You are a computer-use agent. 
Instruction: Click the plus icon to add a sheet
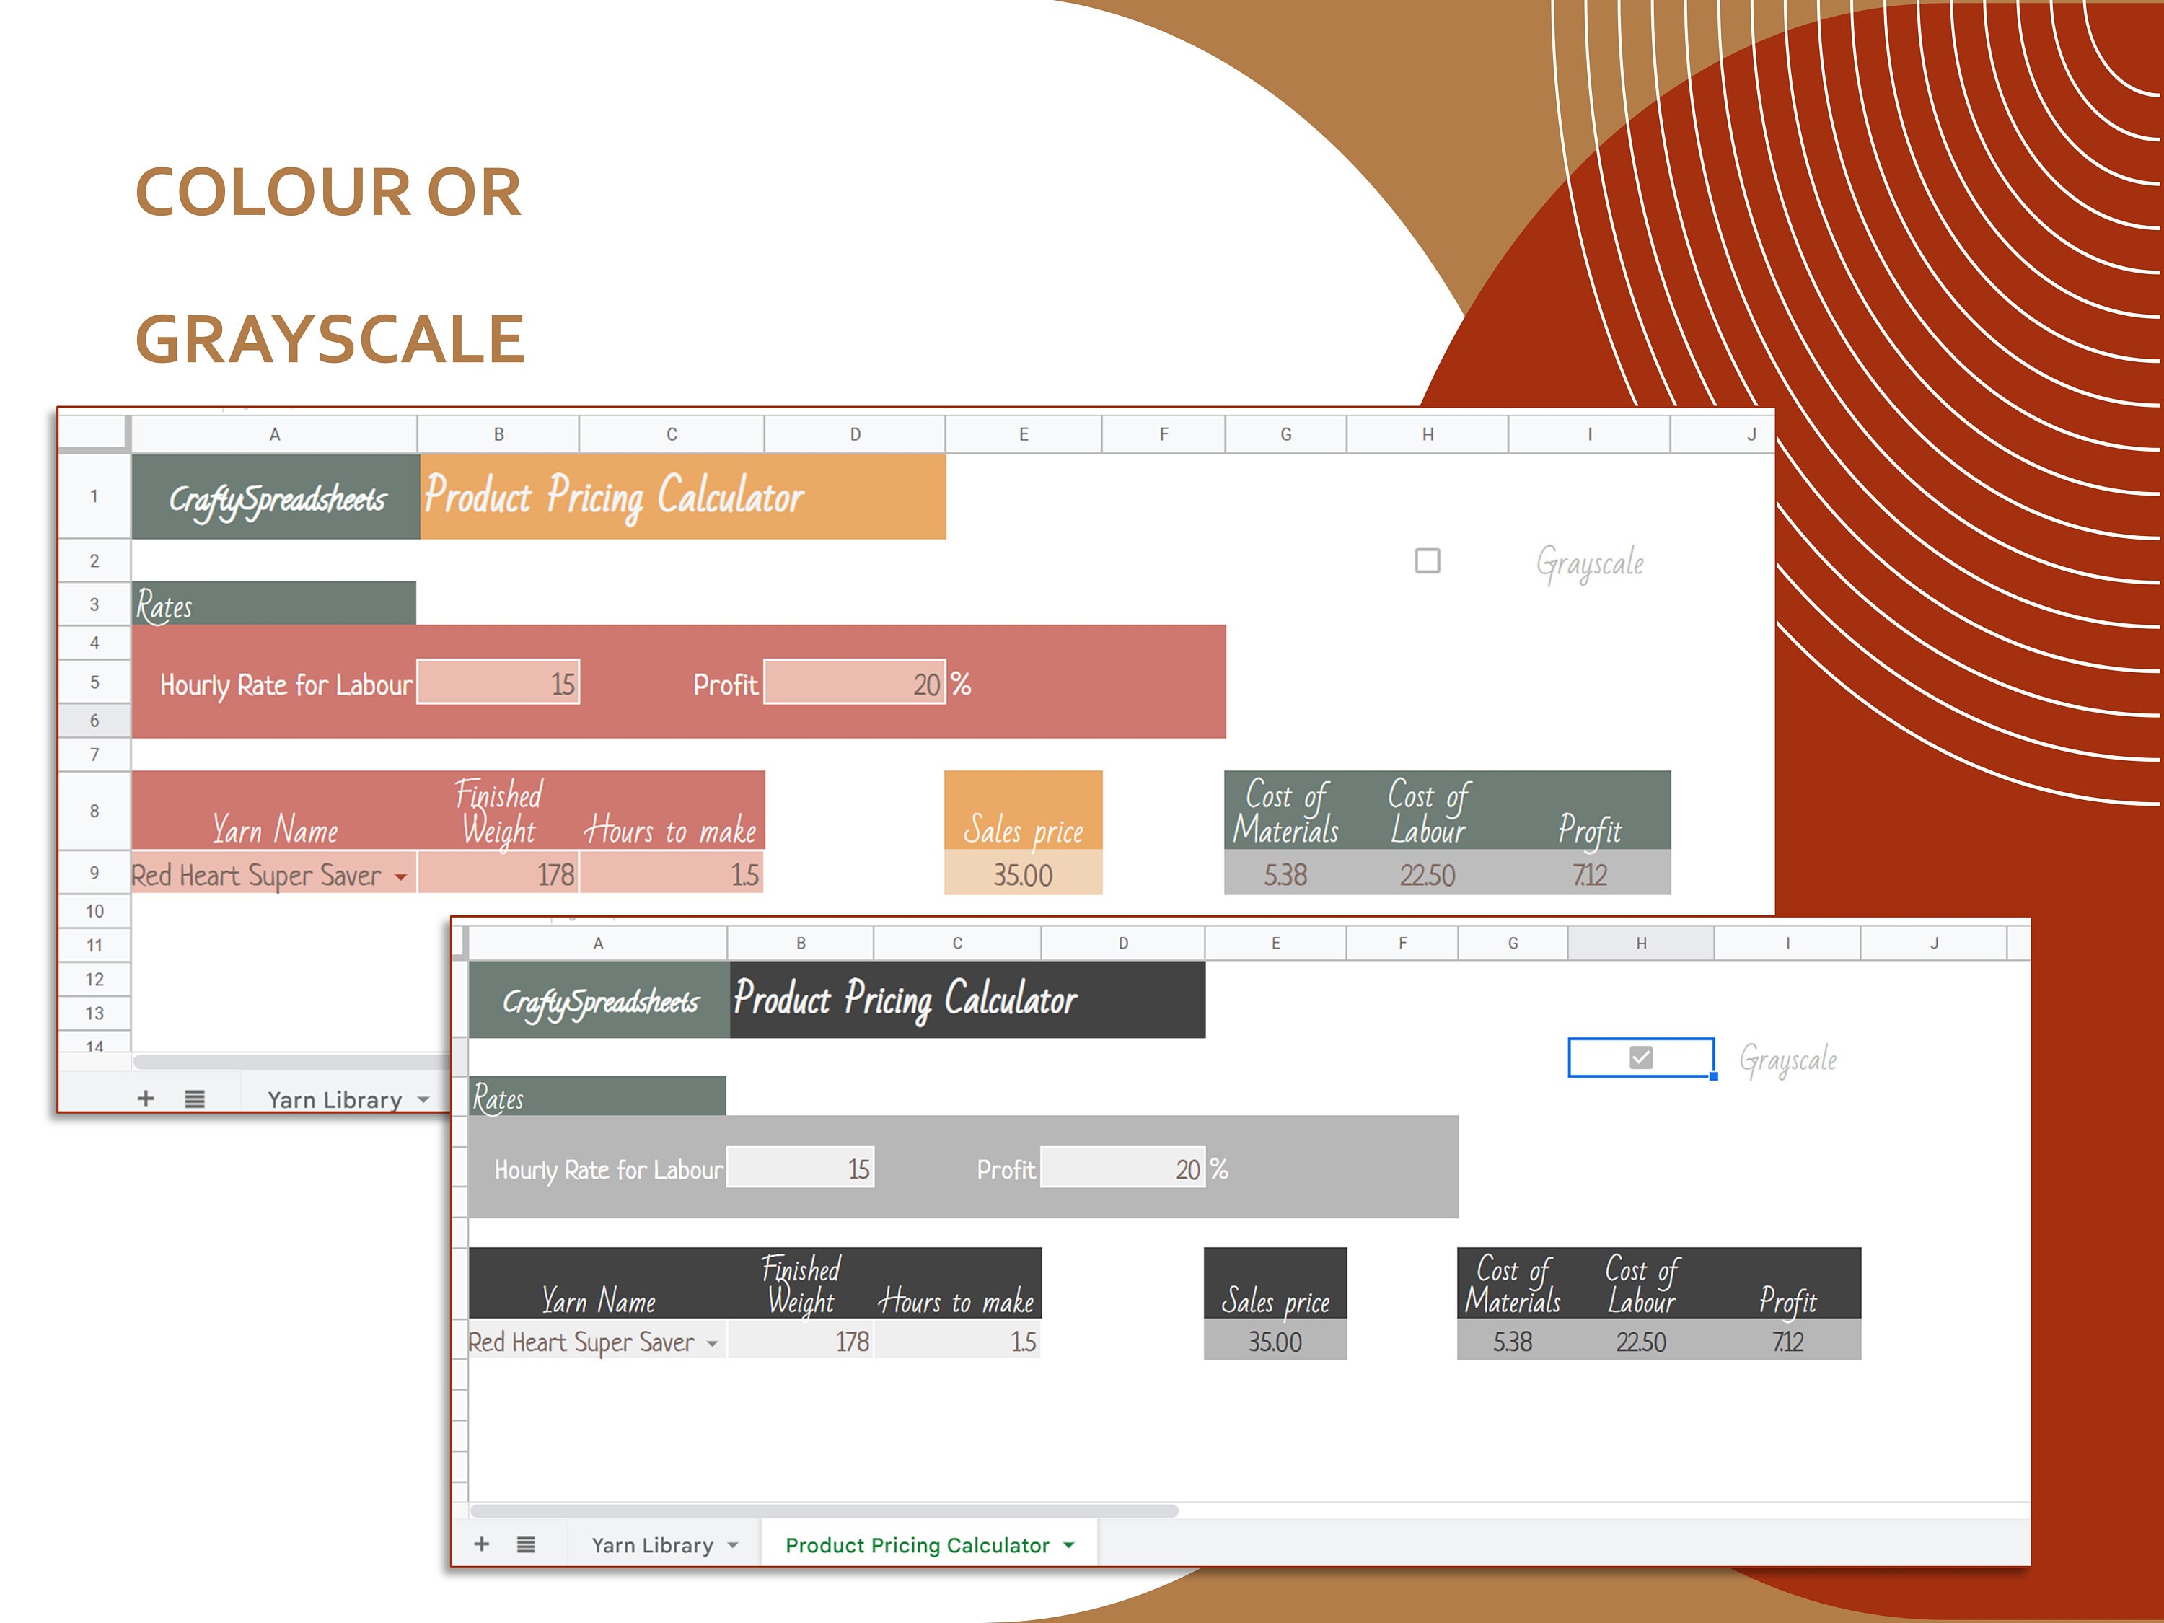(x=481, y=1544)
